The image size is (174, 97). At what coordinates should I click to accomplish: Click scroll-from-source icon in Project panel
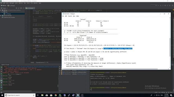tap(16, 8)
